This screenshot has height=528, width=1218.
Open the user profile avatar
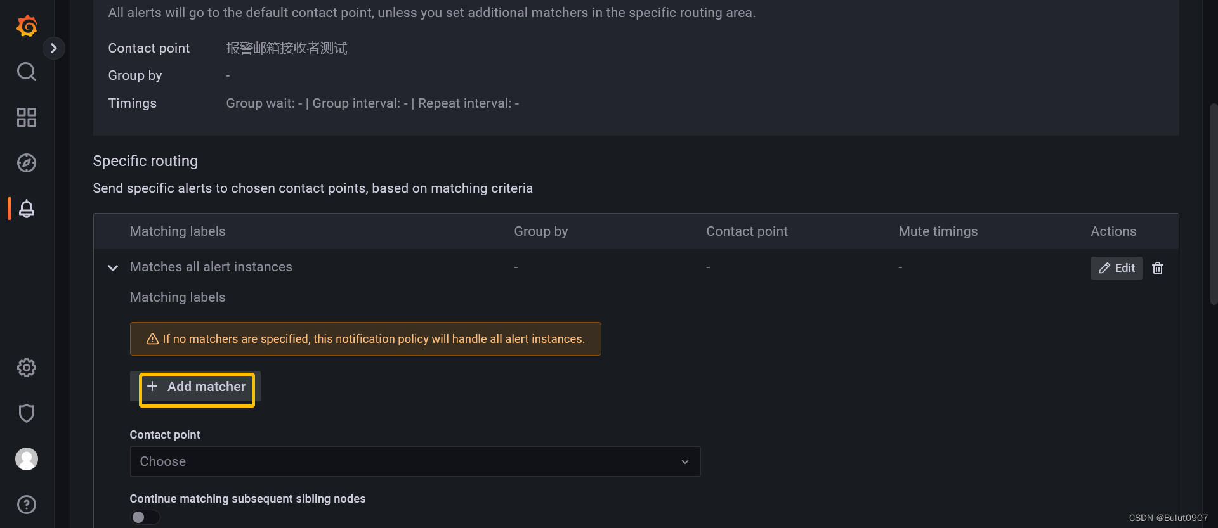click(x=26, y=459)
